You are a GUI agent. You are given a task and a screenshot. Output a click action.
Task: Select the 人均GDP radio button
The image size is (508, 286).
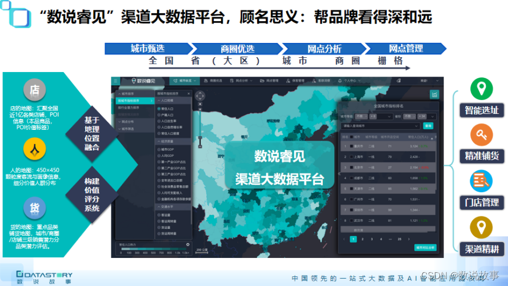pos(159,156)
